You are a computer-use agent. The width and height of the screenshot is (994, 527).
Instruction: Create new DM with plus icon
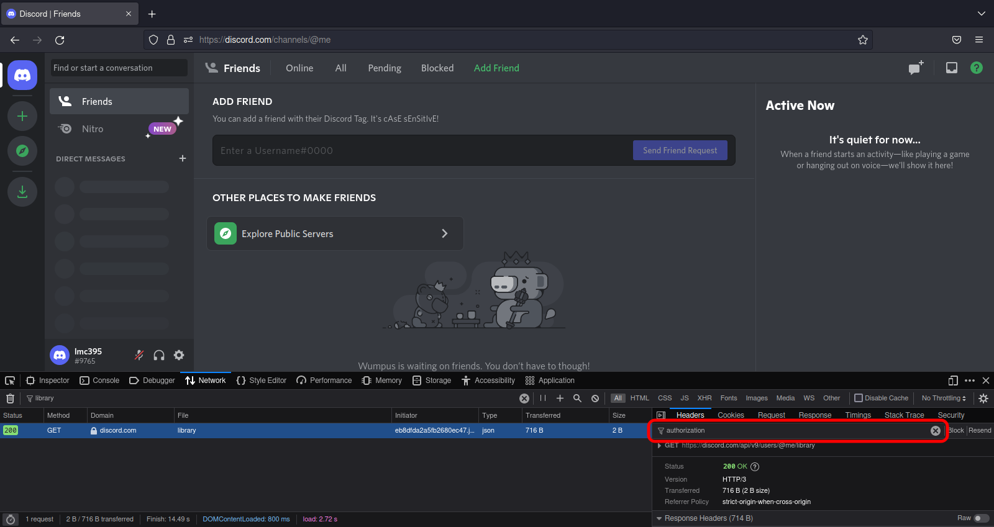point(183,158)
